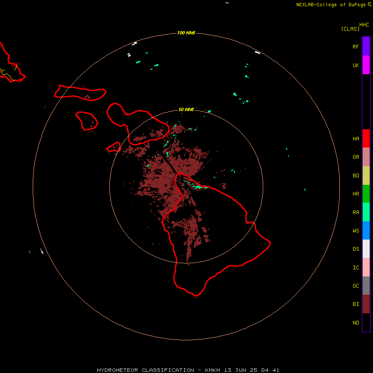Click the UK legend label
This screenshot has height=373, width=373.
click(356, 65)
